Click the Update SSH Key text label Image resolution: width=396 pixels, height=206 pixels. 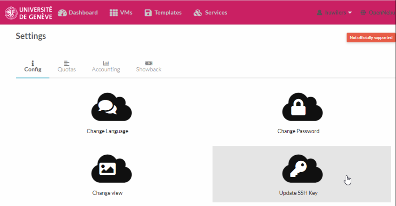298,193
